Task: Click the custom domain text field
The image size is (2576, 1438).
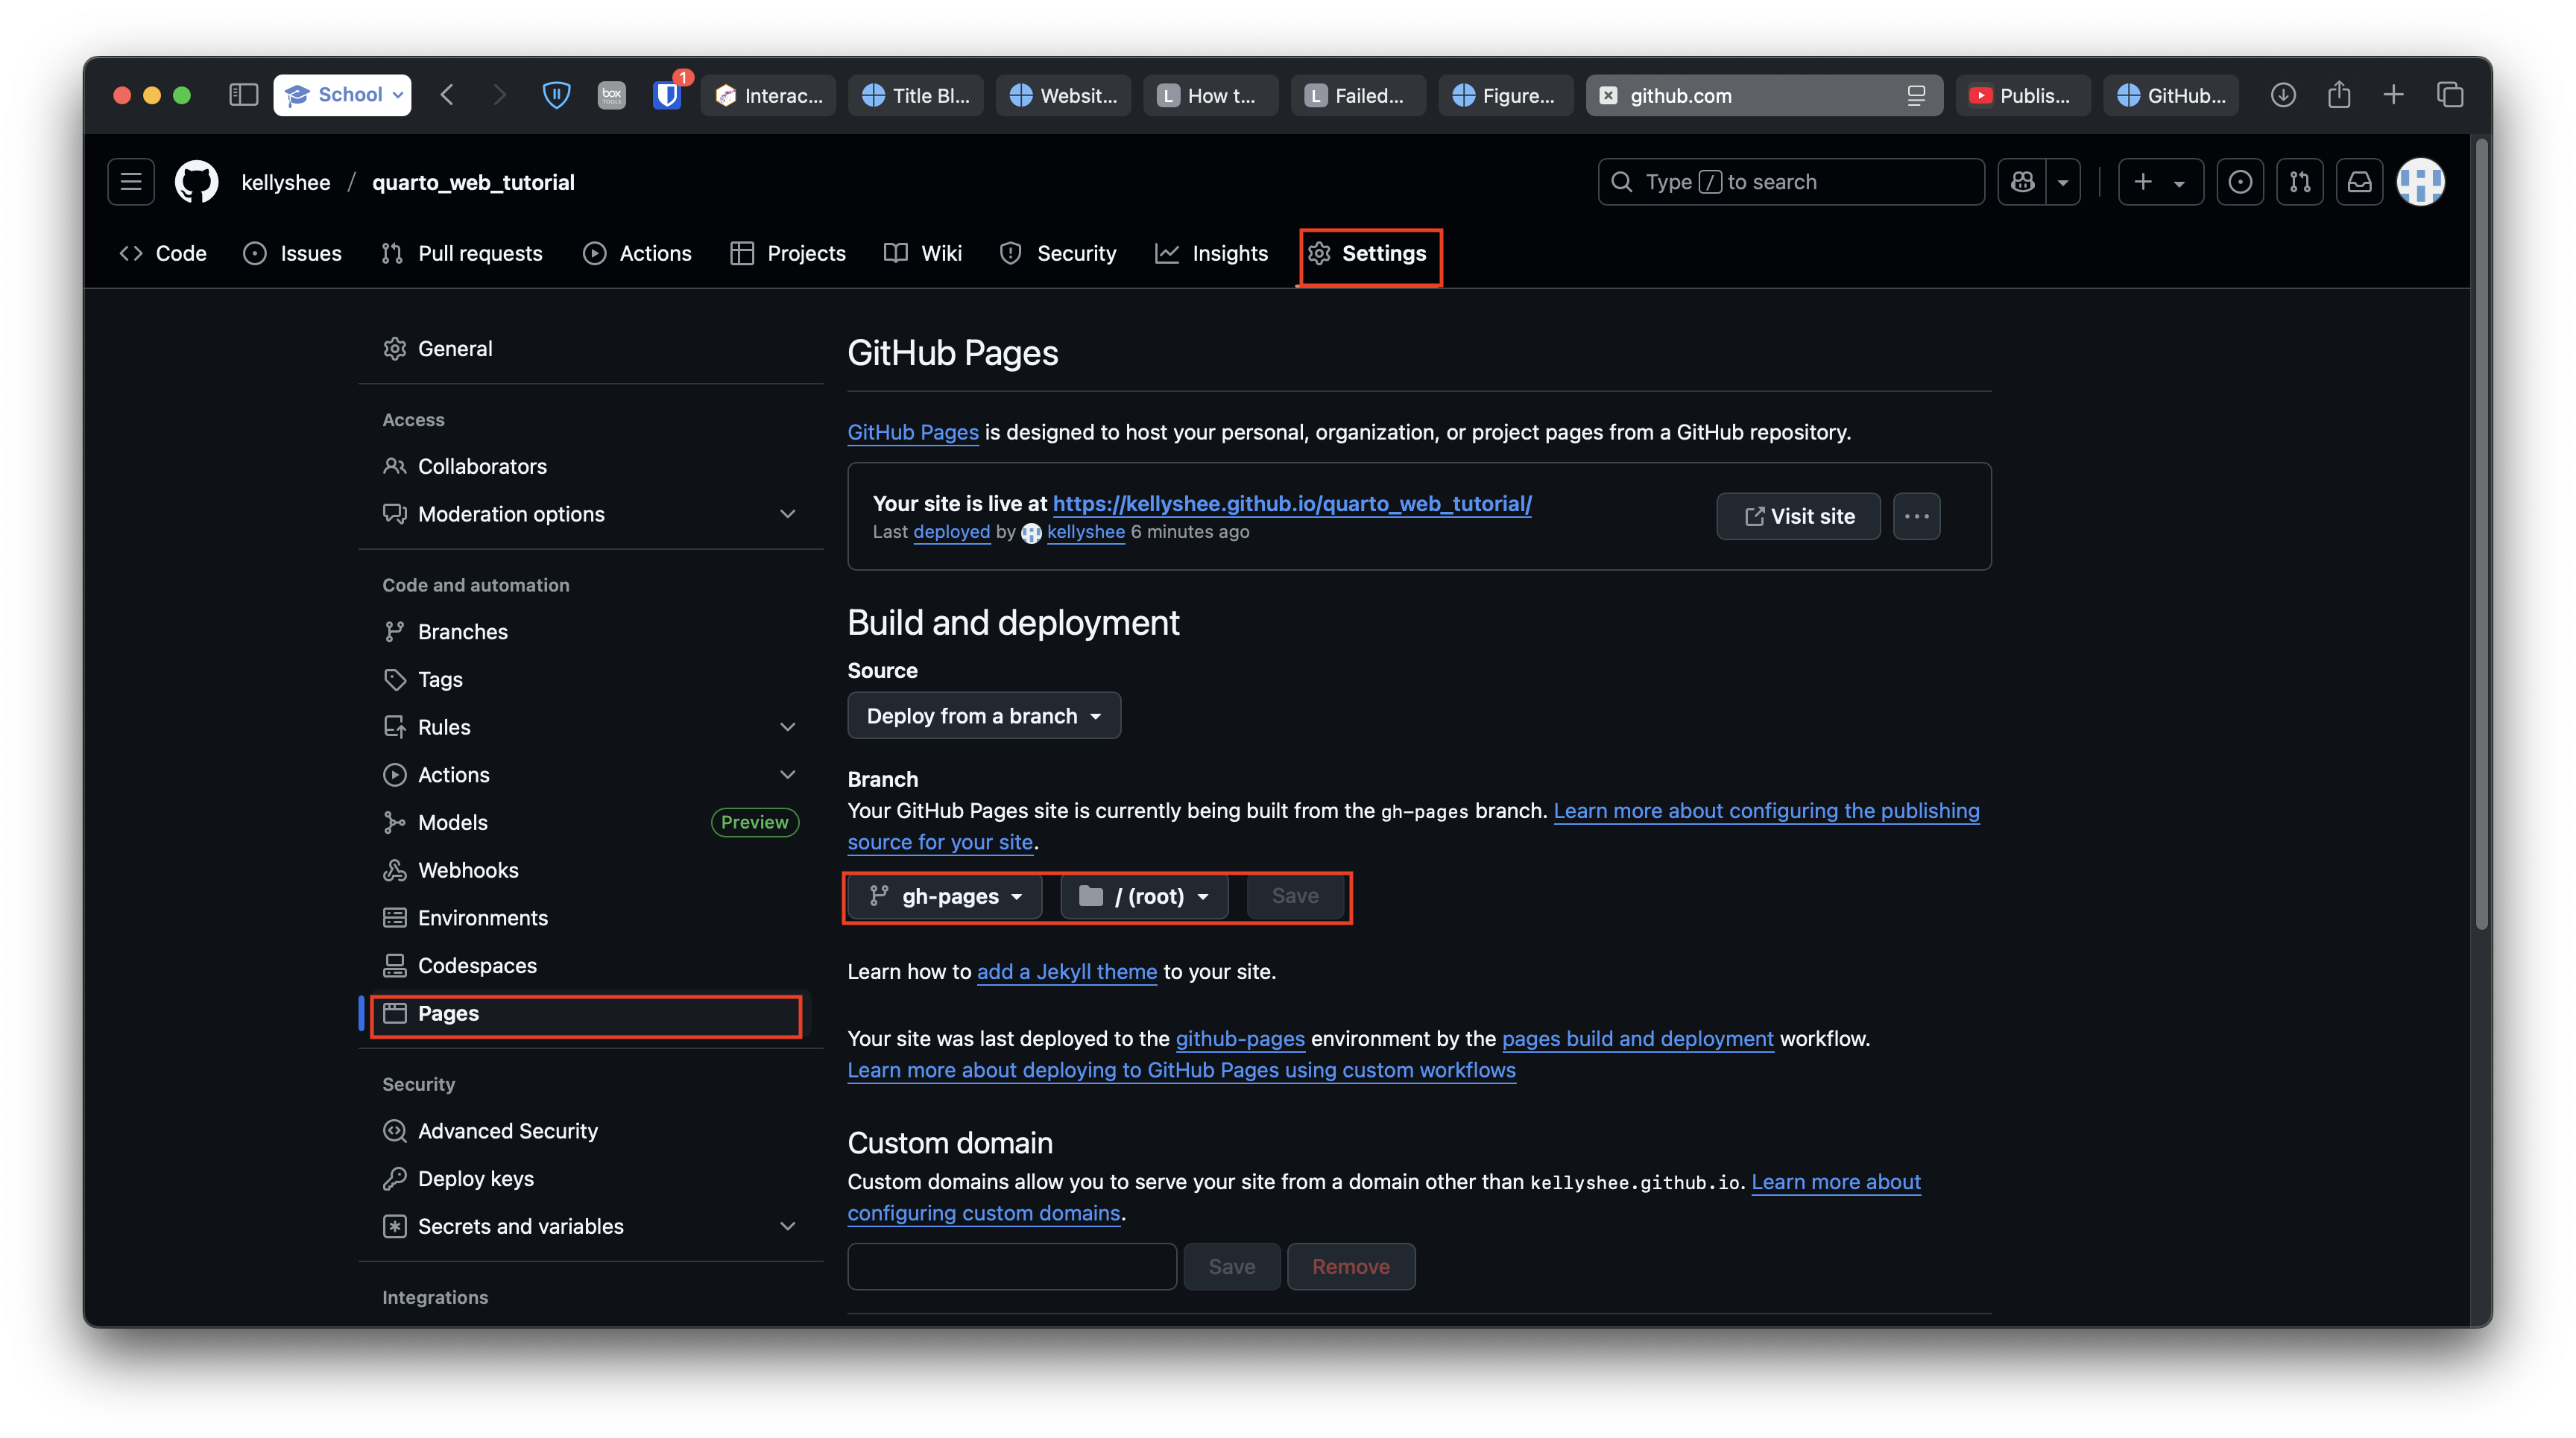Action: (x=1012, y=1267)
